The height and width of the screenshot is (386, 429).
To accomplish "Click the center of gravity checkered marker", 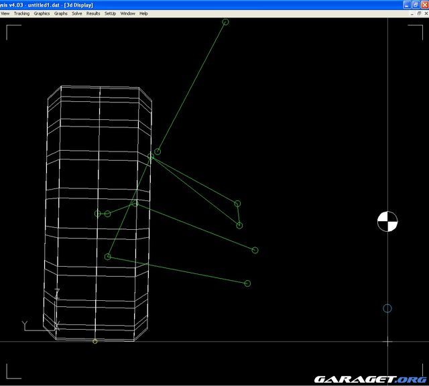I will [387, 221].
